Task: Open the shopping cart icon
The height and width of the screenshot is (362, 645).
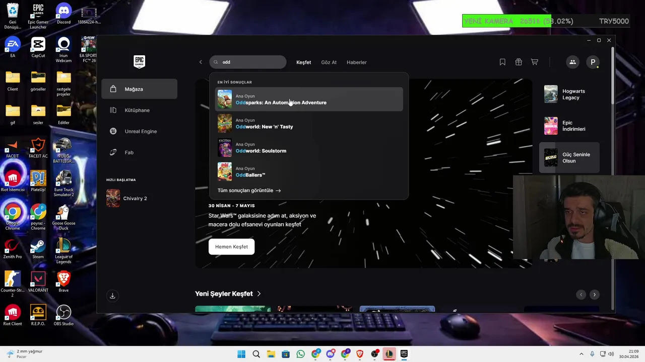Action: (x=535, y=62)
